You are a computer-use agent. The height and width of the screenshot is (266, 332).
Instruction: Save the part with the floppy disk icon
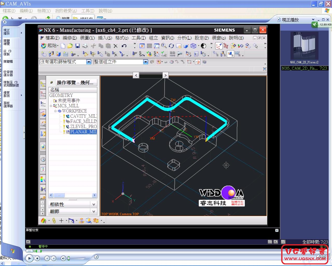(77, 46)
